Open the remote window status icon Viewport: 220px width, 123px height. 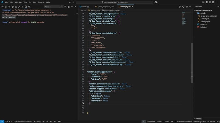[2, 122]
